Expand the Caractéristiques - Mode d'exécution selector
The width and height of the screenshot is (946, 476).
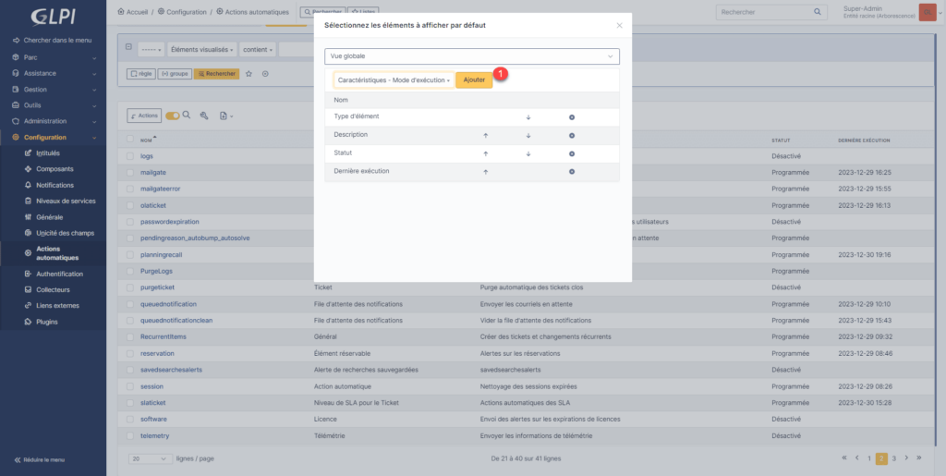coord(394,80)
